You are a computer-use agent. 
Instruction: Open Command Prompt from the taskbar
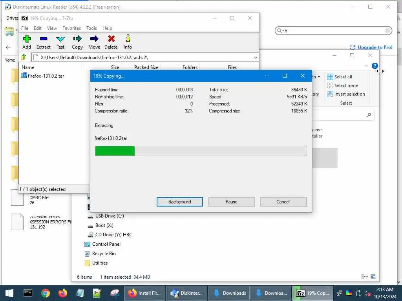(28, 293)
